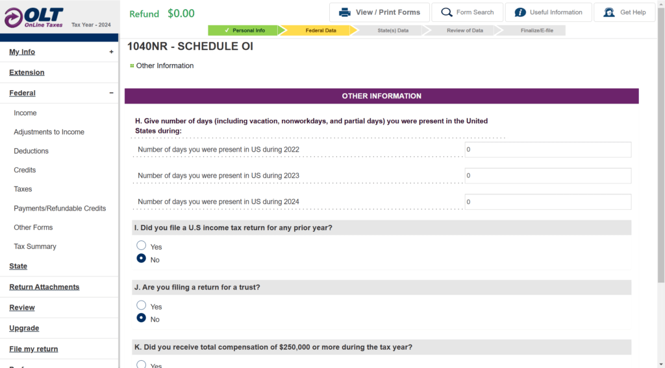Select No for filing a trust return
This screenshot has width=665, height=368.
(141, 318)
